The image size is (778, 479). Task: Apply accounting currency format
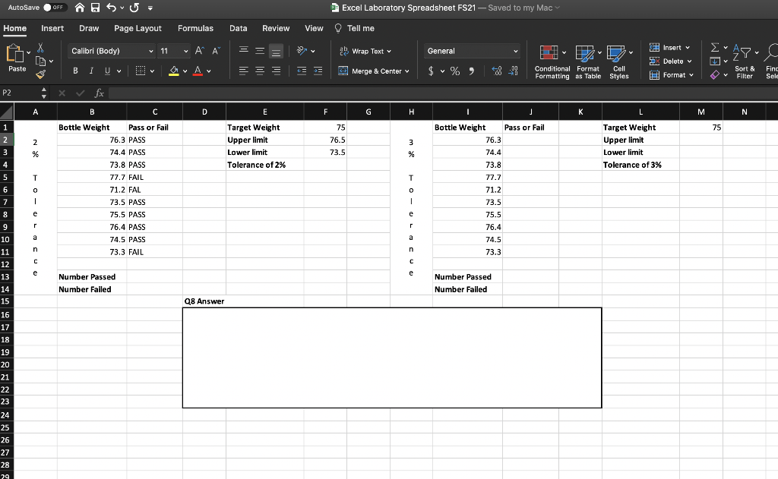pyautogui.click(x=431, y=71)
